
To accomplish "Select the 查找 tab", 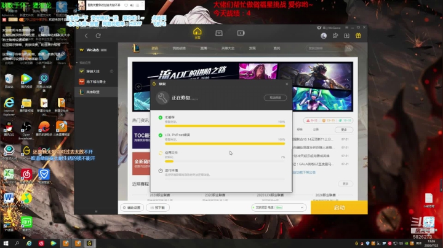I will click(277, 48).
